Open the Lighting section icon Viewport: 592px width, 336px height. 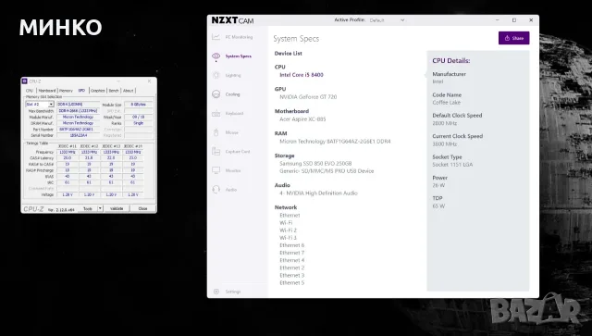pos(216,75)
